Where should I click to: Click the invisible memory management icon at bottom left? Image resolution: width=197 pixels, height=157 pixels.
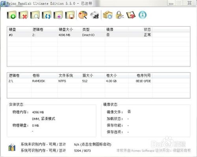[12, 148]
